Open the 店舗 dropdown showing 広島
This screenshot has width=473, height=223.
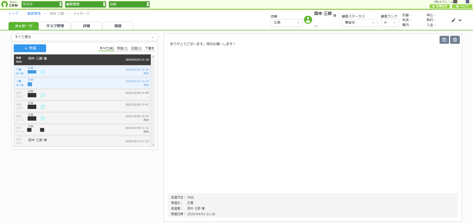[x=287, y=23]
